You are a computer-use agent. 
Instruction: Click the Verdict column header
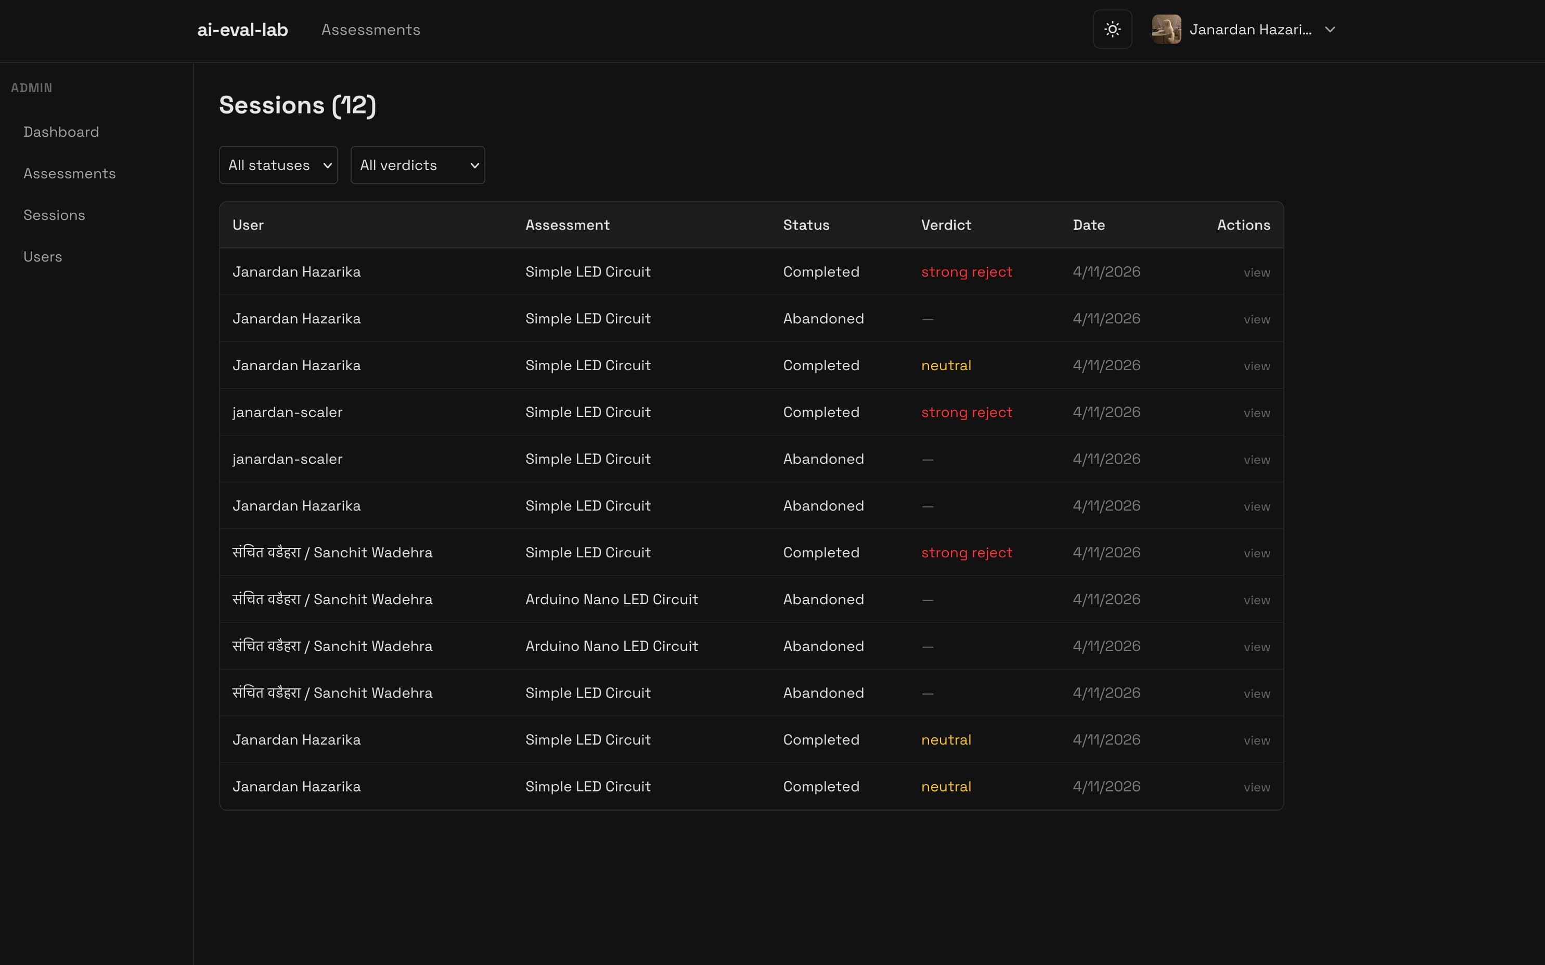(x=946, y=225)
